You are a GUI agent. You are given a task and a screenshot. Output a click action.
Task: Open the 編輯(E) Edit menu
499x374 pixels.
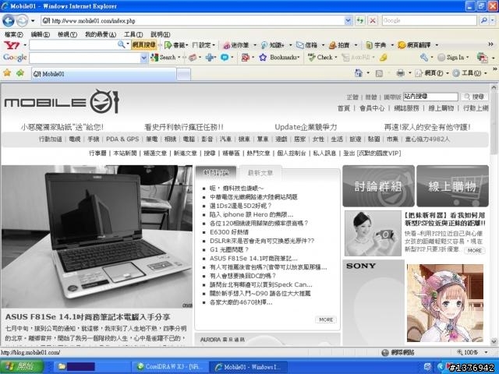[x=40, y=34]
